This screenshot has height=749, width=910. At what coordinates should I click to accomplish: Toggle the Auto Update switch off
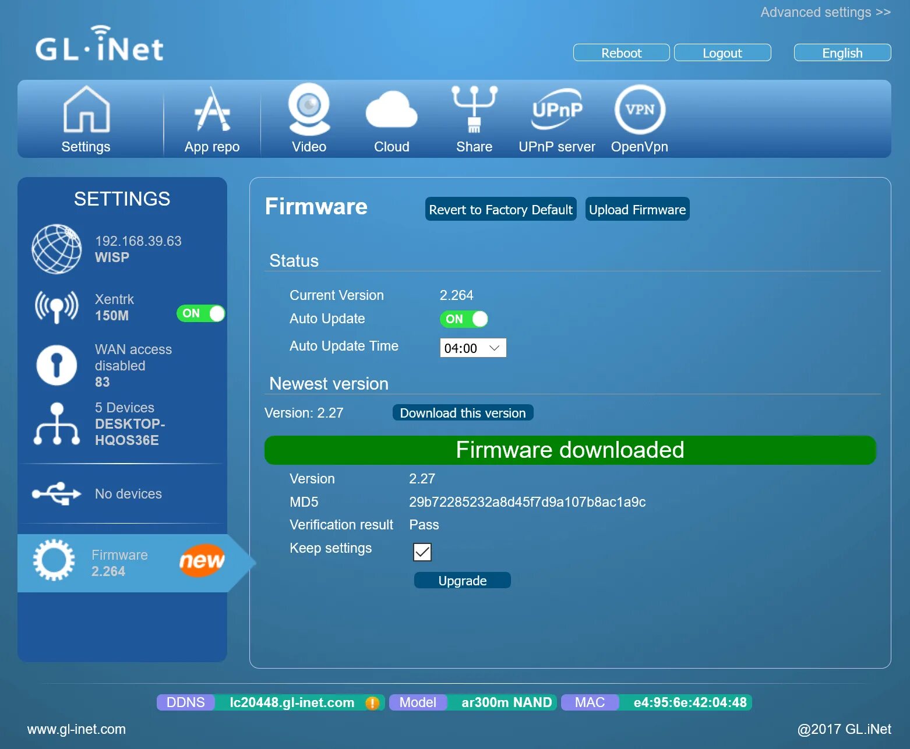tap(464, 319)
